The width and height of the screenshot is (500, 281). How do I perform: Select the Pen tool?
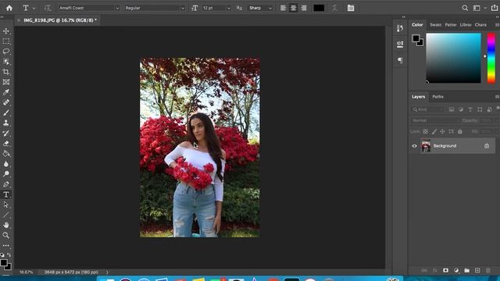(6, 184)
